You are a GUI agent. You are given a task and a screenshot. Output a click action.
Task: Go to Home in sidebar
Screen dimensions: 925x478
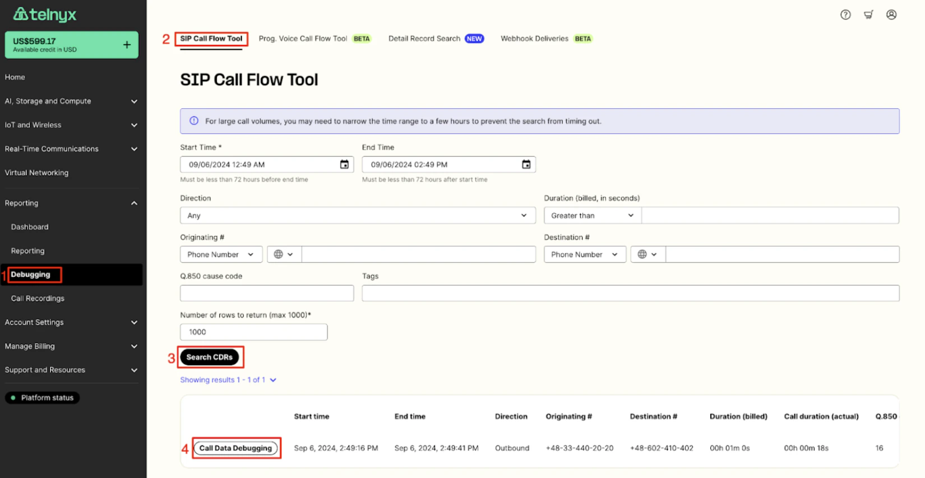[15, 77]
